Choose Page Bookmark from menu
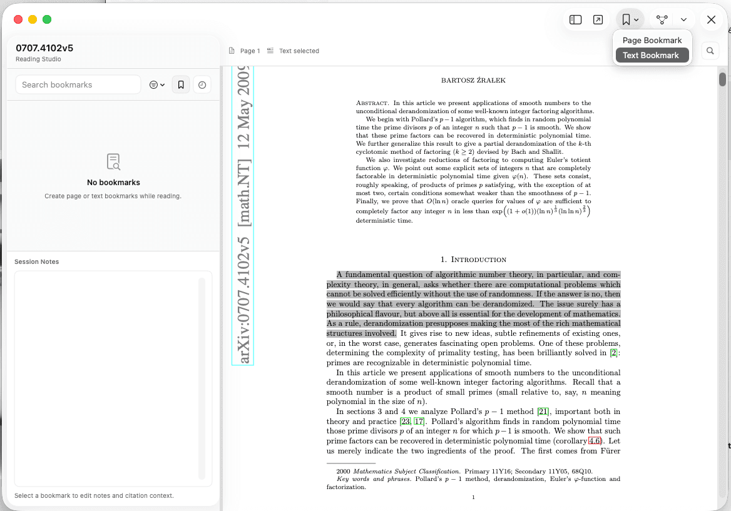Screen dimensions: 731x511 click(652, 41)
